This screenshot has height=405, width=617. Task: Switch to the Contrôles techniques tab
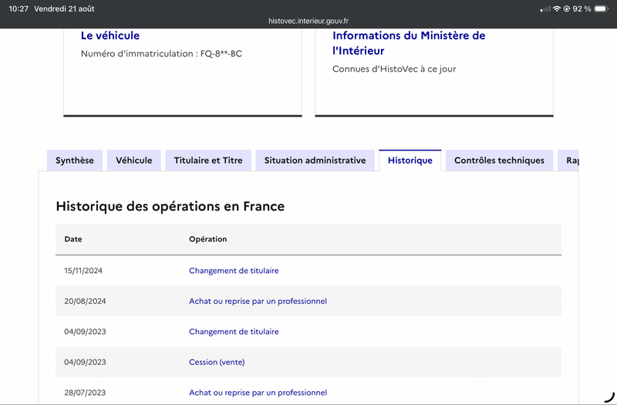point(499,160)
